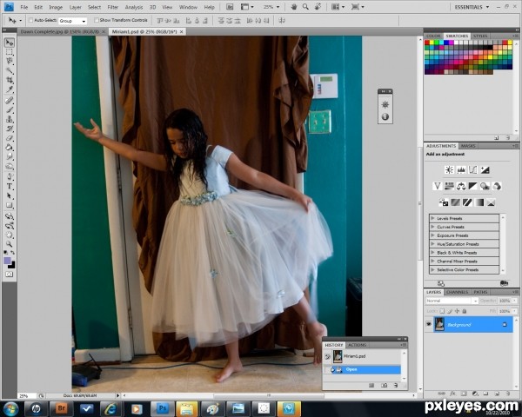Add a Curves adjustment
Viewport: 522px width, 417px height.
point(472,170)
